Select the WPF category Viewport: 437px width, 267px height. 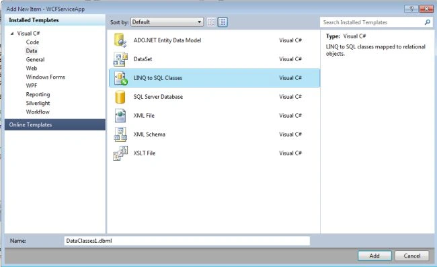(x=32, y=85)
